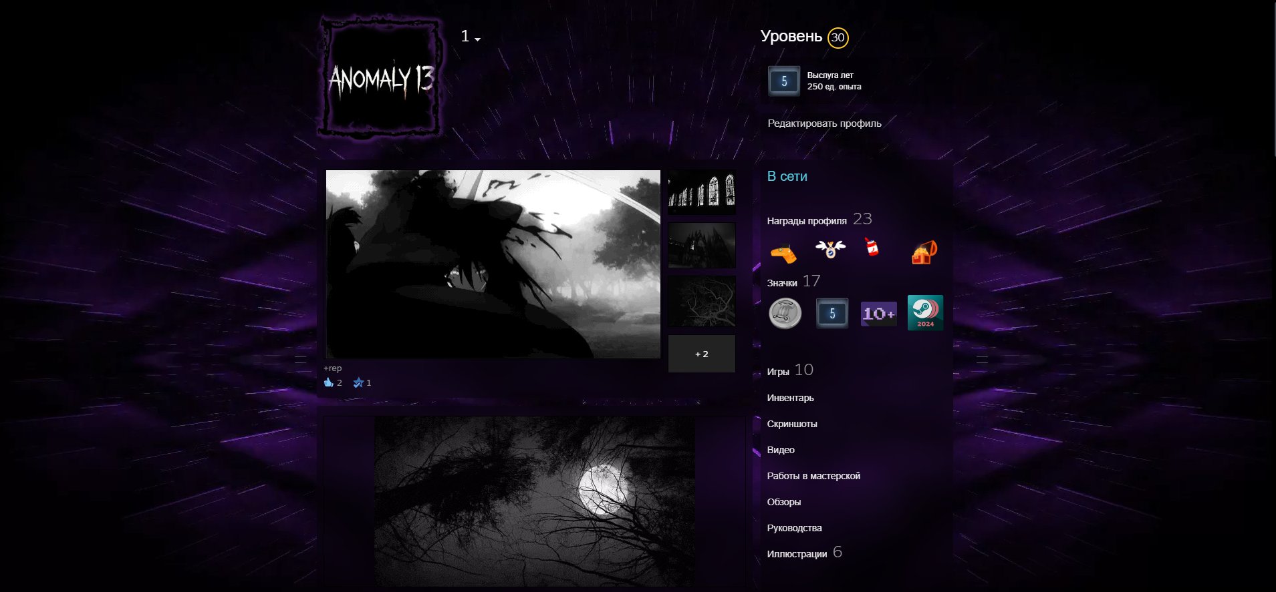This screenshot has height=592, width=1276.
Task: Open the Steam 2024 badge
Action: click(x=925, y=313)
